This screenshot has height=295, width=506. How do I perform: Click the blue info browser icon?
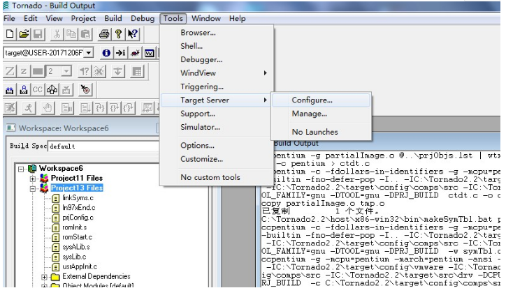coord(106,53)
